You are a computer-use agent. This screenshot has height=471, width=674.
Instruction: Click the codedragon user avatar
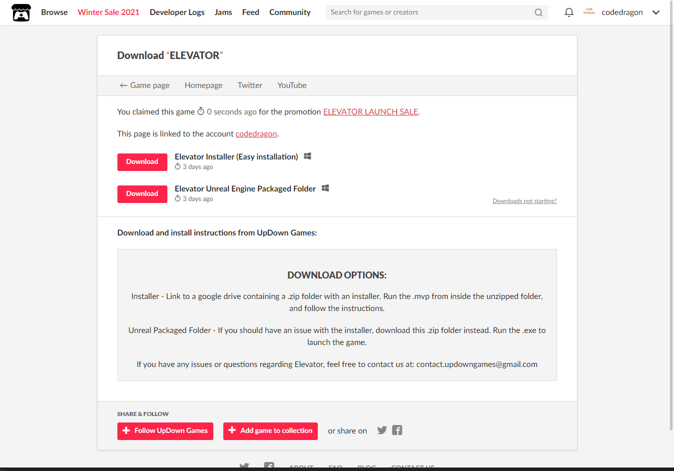(589, 12)
